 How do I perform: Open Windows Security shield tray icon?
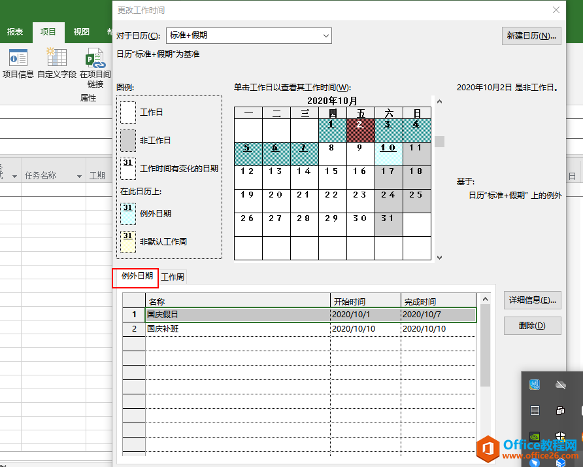tap(560, 436)
